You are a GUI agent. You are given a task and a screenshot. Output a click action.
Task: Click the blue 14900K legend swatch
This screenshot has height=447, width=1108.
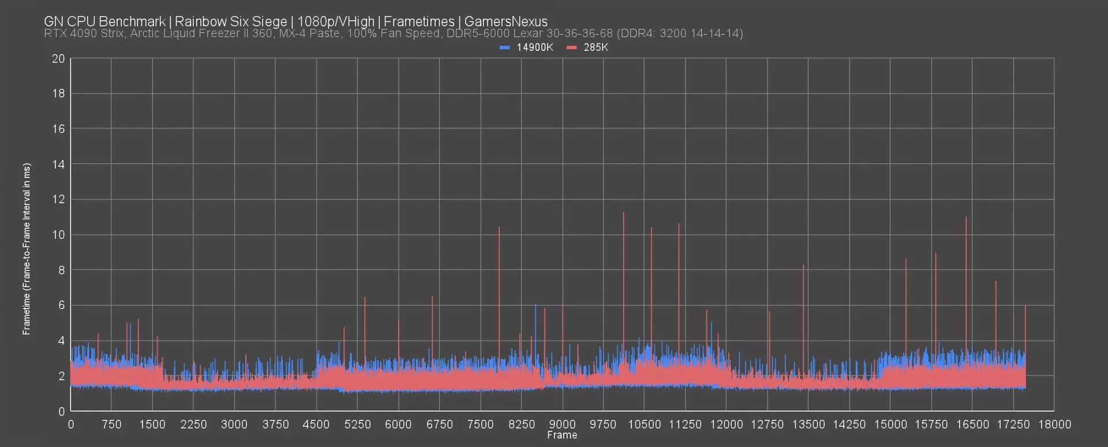505,48
